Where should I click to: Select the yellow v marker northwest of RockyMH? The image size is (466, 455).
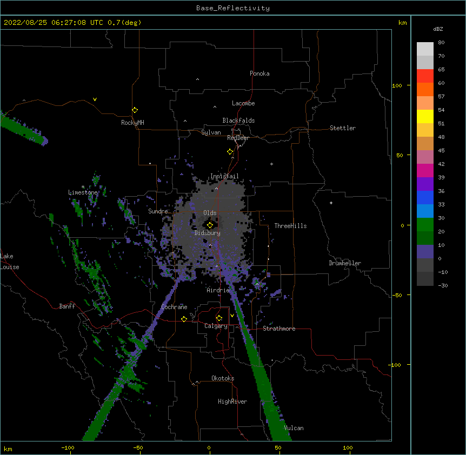(95, 99)
